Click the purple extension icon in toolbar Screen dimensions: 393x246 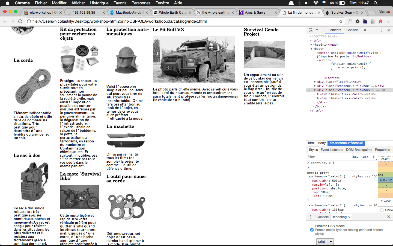pos(365,21)
